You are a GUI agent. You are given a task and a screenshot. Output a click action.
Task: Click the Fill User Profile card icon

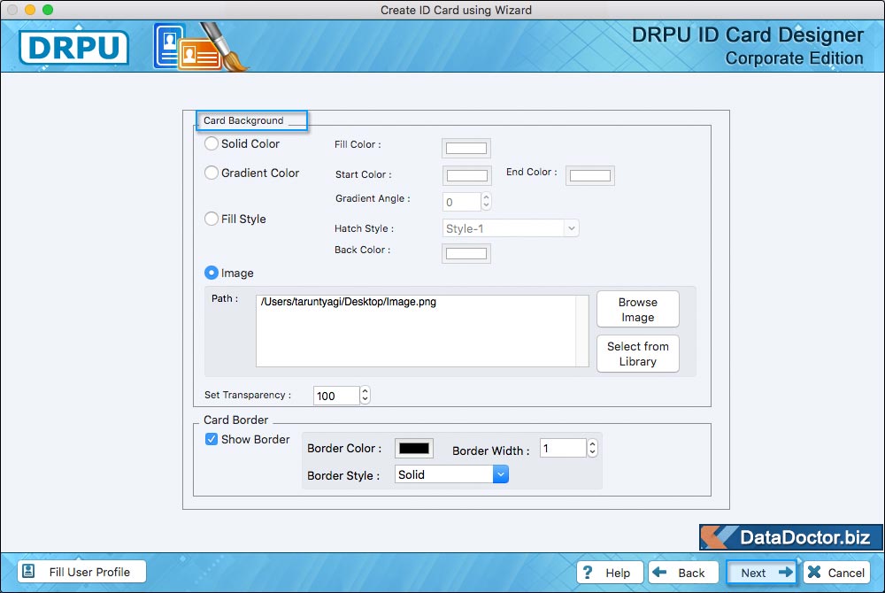coord(29,571)
